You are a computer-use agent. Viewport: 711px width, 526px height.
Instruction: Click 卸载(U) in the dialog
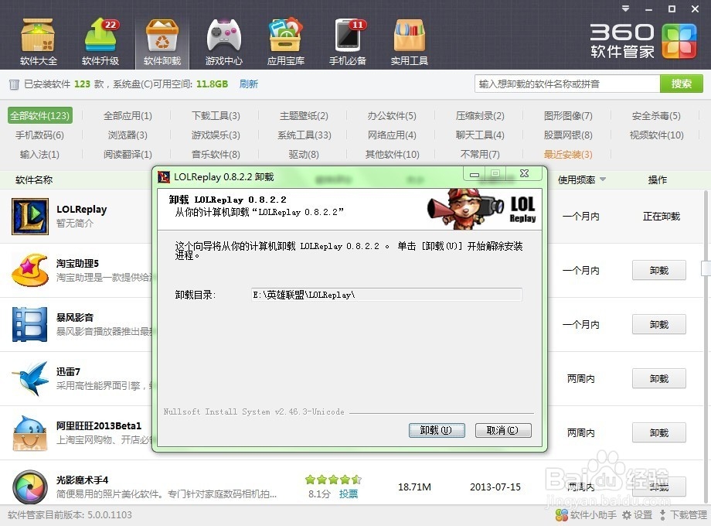pos(437,430)
